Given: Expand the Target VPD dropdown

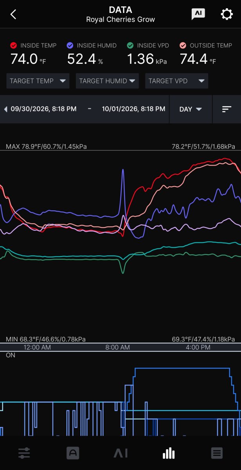Looking at the screenshot, I should coord(176,81).
